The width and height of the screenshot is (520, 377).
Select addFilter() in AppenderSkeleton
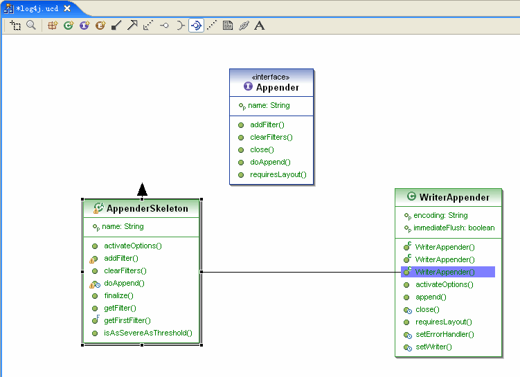[x=121, y=259]
